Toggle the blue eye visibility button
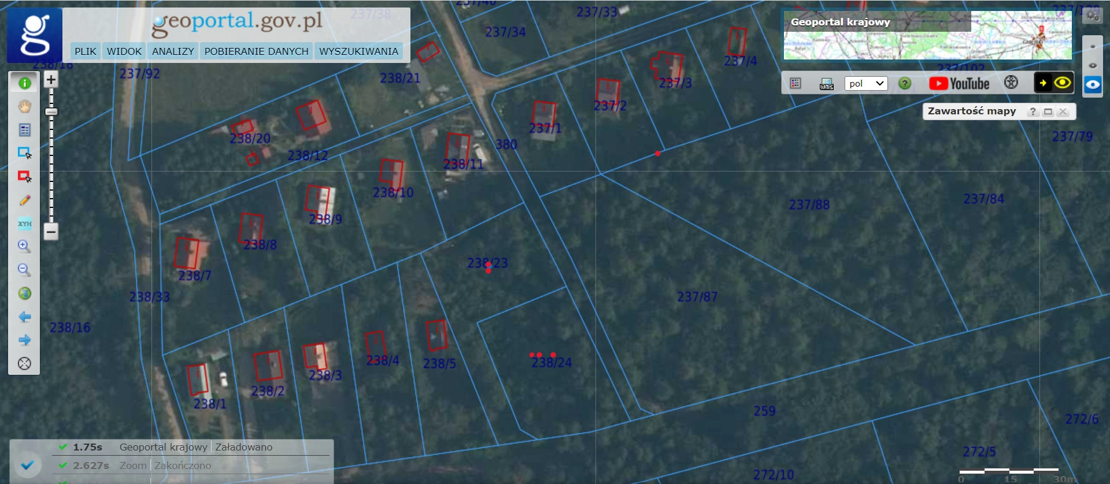This screenshot has height=484, width=1110. pyautogui.click(x=1092, y=85)
